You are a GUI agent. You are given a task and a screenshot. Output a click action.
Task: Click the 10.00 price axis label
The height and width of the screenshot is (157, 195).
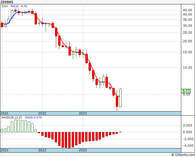[188, 68]
